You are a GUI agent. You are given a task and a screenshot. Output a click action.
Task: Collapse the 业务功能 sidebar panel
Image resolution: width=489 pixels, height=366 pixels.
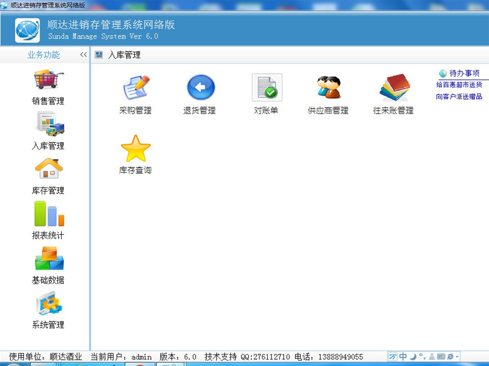point(83,55)
